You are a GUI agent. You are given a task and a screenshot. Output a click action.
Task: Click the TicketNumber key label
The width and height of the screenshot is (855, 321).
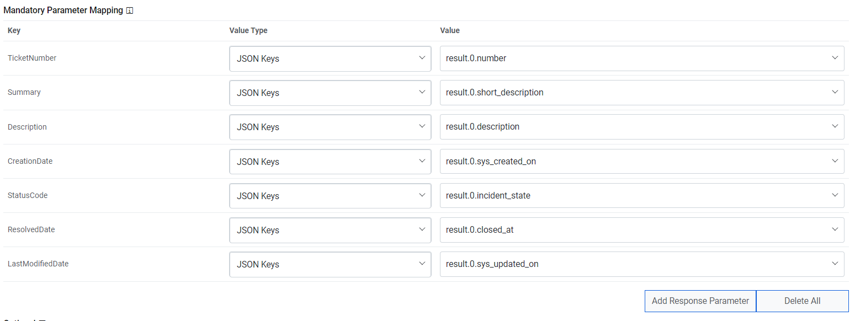[32, 58]
